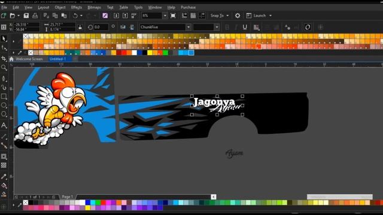Open the Object menu
383x215 pixels.
(60, 7)
